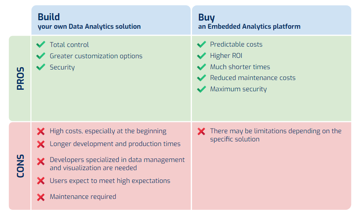Click the checkmark icon next to Higher ROI
The image size is (360, 216).
click(201, 56)
